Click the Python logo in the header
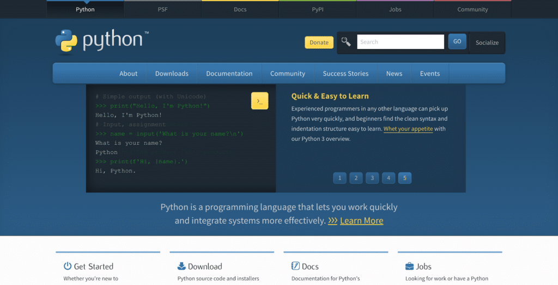The height and width of the screenshot is (285, 558). [x=102, y=41]
